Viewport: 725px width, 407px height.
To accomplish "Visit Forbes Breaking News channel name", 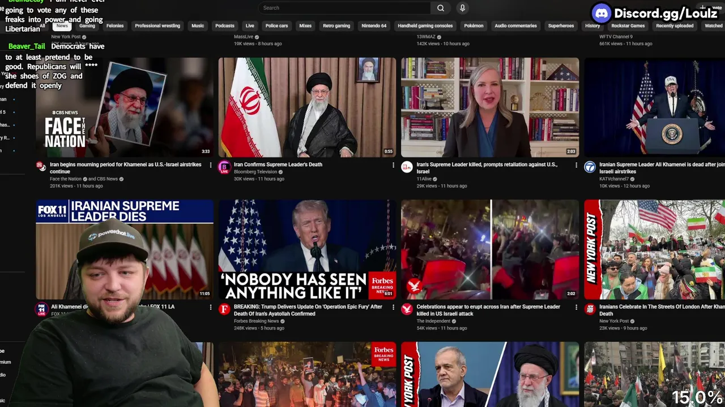I will [x=255, y=321].
